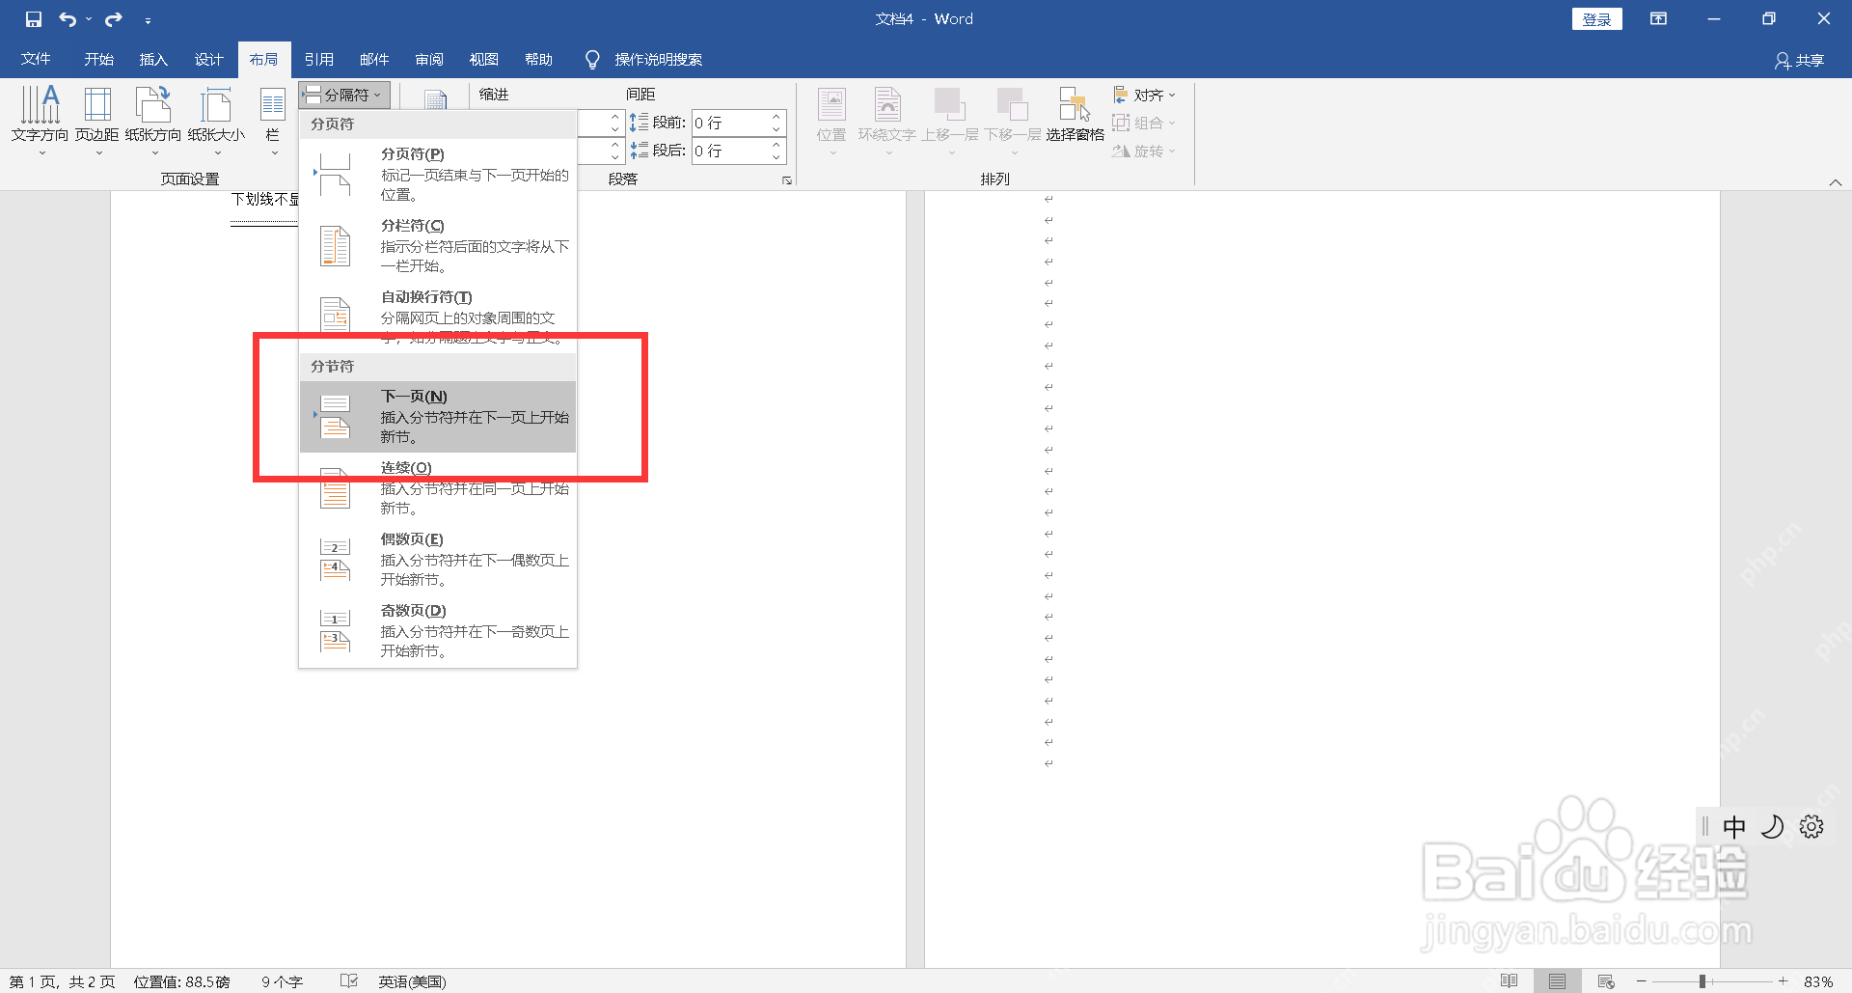Click the lightbulb Tell Me search icon
1852x993 pixels.
(x=592, y=60)
